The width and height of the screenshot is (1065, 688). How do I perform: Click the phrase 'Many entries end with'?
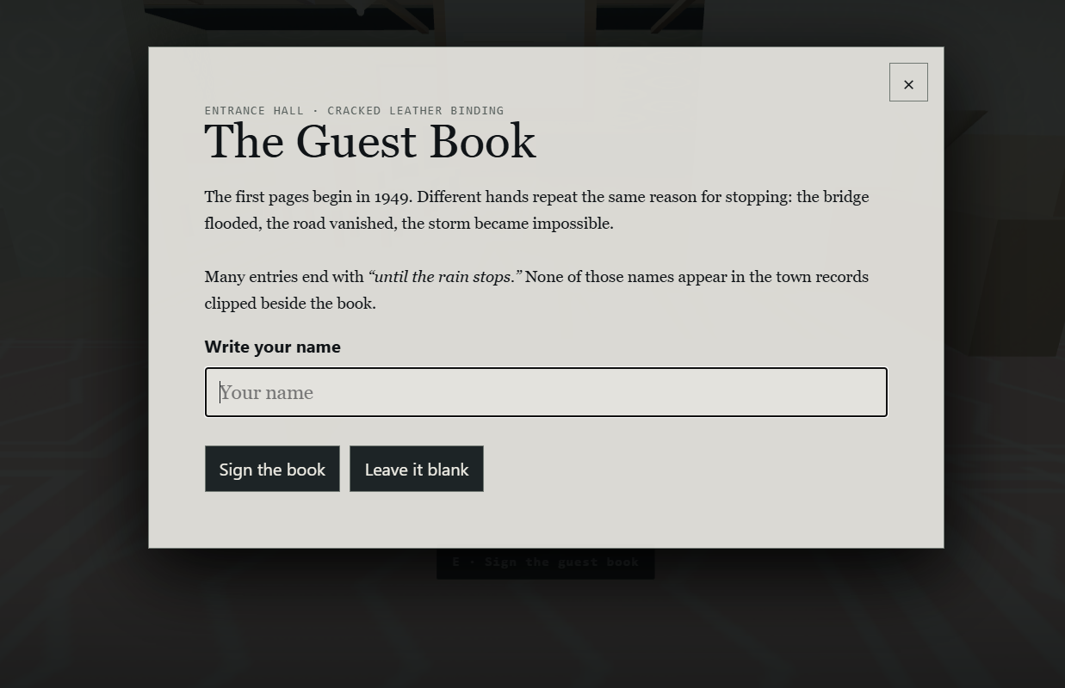(x=284, y=277)
